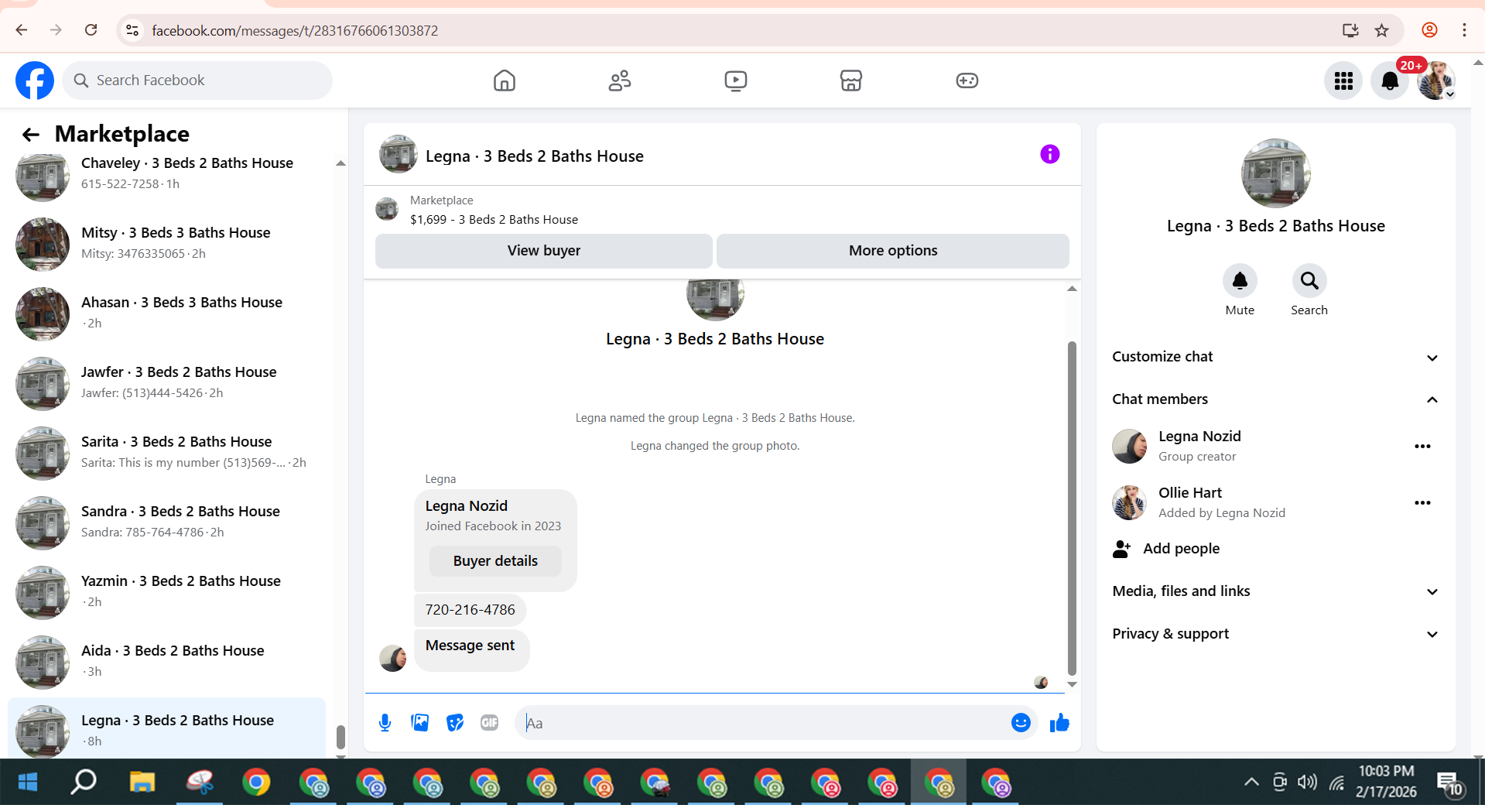Go back using Marketplace back arrow

click(x=31, y=135)
